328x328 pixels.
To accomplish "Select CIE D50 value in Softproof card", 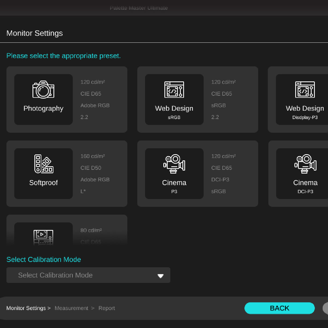I will tap(91, 168).
